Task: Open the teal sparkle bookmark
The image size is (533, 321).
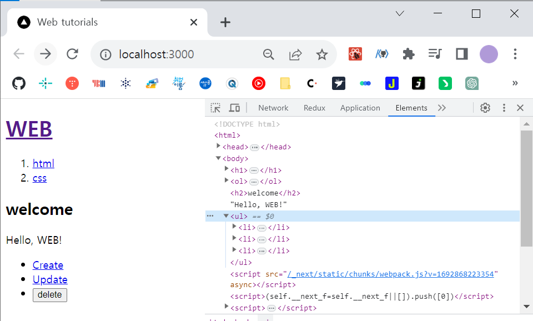Action: [45, 83]
